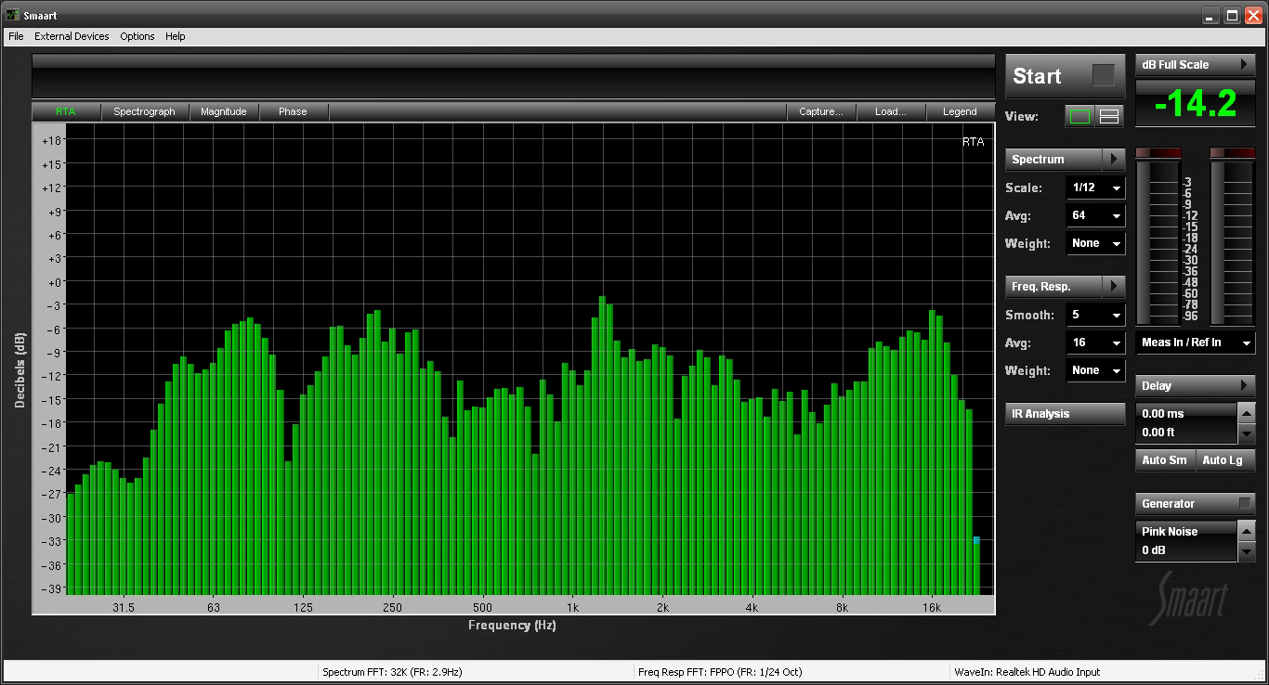This screenshot has height=685, width=1269.
Task: Step generator setting down arrow
Action: pyautogui.click(x=1247, y=550)
